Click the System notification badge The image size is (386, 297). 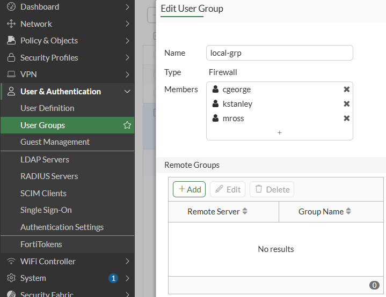113,278
